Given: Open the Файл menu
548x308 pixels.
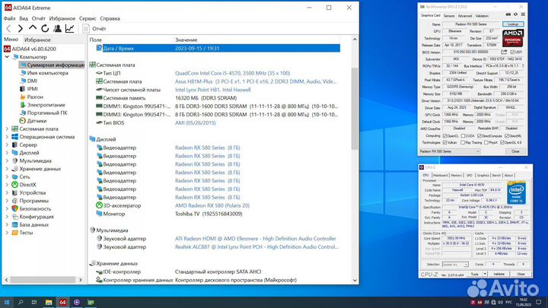Looking at the screenshot, I should 9,18.
